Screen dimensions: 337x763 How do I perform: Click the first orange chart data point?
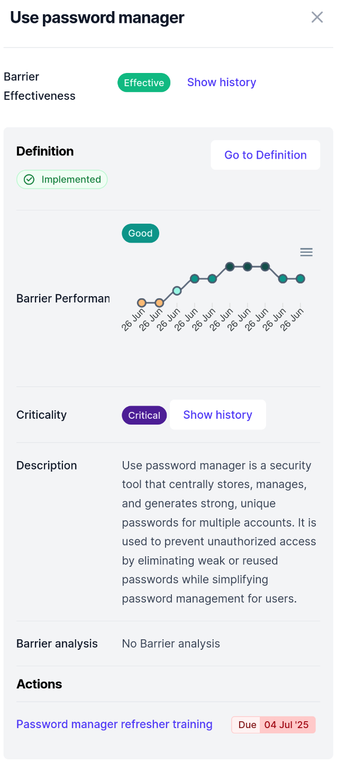click(141, 303)
